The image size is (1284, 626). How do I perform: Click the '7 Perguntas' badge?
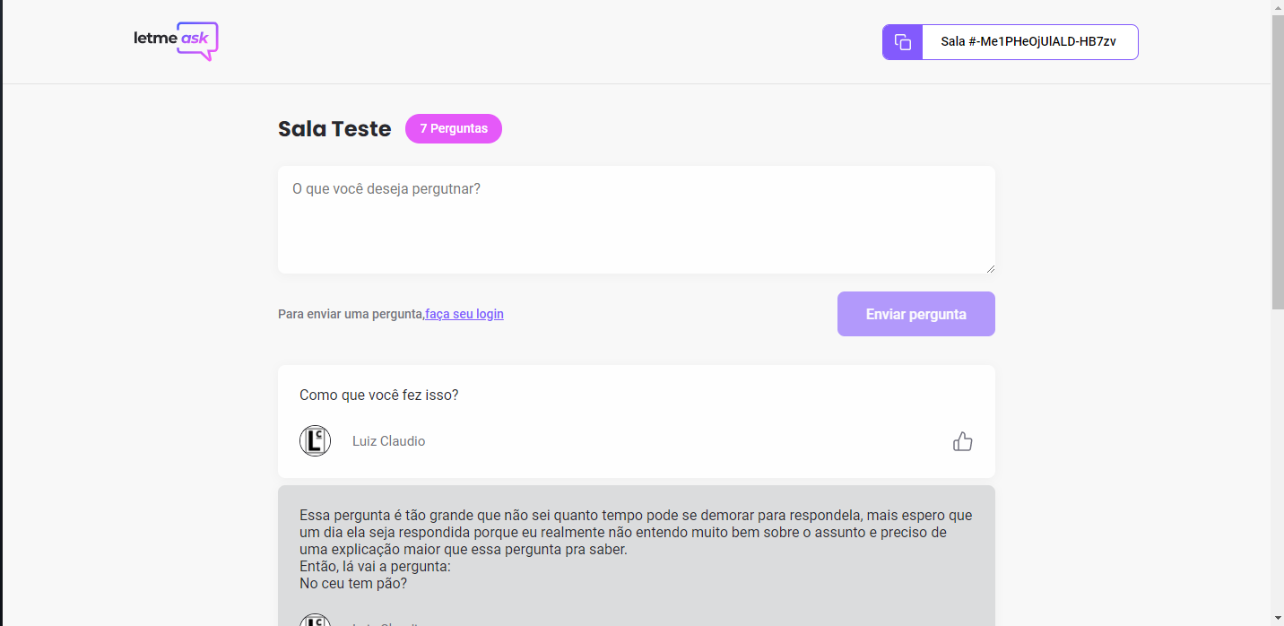[454, 128]
